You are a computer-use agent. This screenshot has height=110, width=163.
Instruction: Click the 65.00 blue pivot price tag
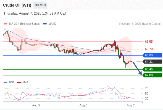(152, 55)
